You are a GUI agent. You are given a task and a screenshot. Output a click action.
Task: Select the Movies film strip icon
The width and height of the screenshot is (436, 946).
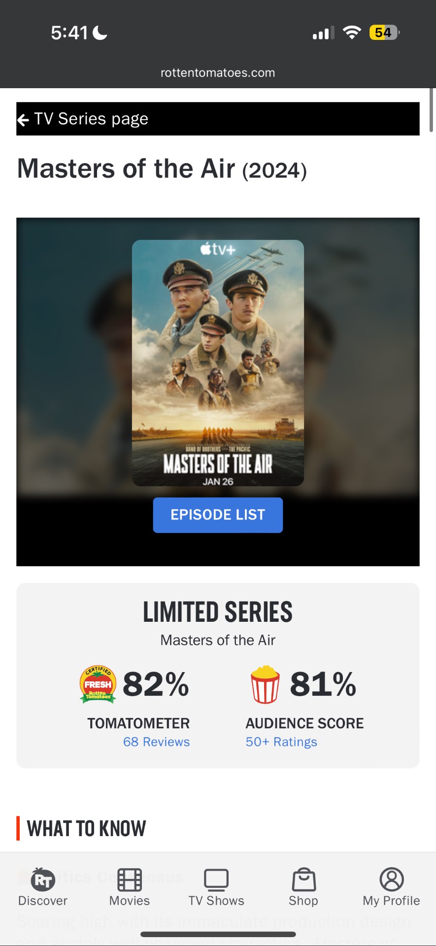[x=130, y=880]
